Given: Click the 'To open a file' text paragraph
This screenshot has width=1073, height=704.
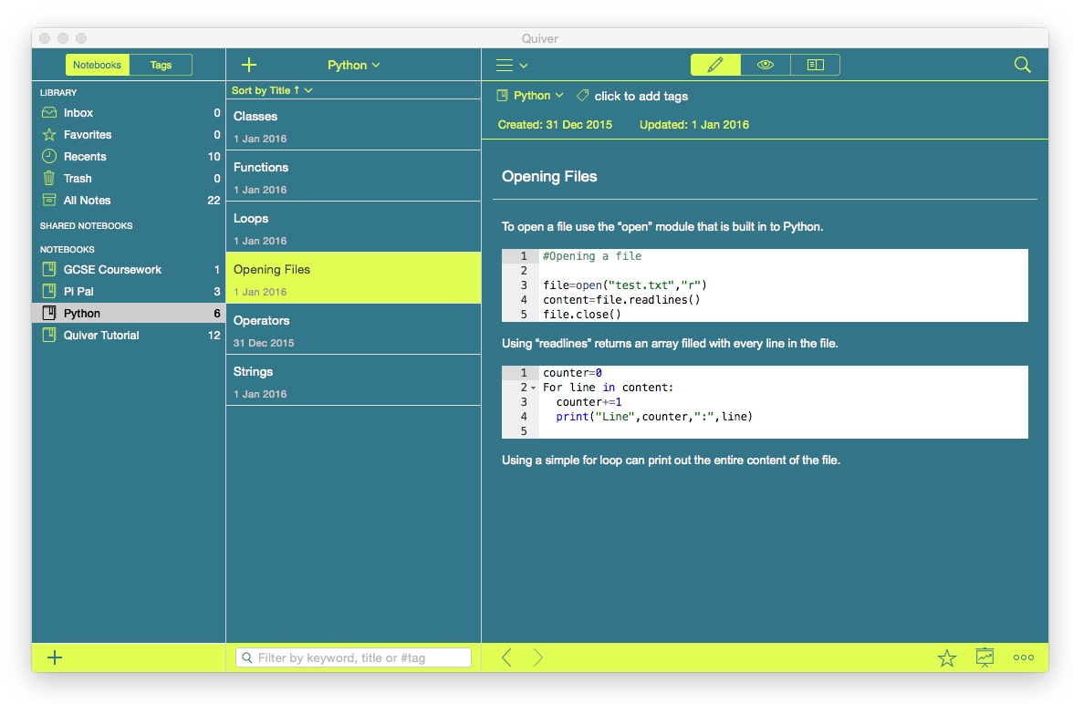Looking at the screenshot, I should tap(662, 226).
